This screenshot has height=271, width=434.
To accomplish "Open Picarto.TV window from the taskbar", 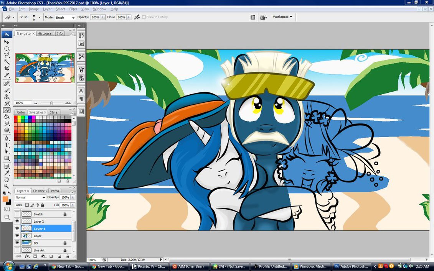I will pos(149,266).
